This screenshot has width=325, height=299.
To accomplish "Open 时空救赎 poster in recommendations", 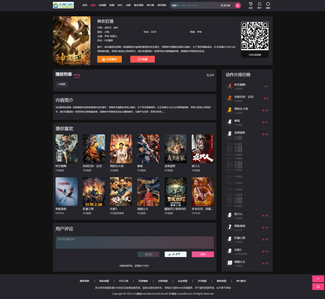I will tap(67, 149).
